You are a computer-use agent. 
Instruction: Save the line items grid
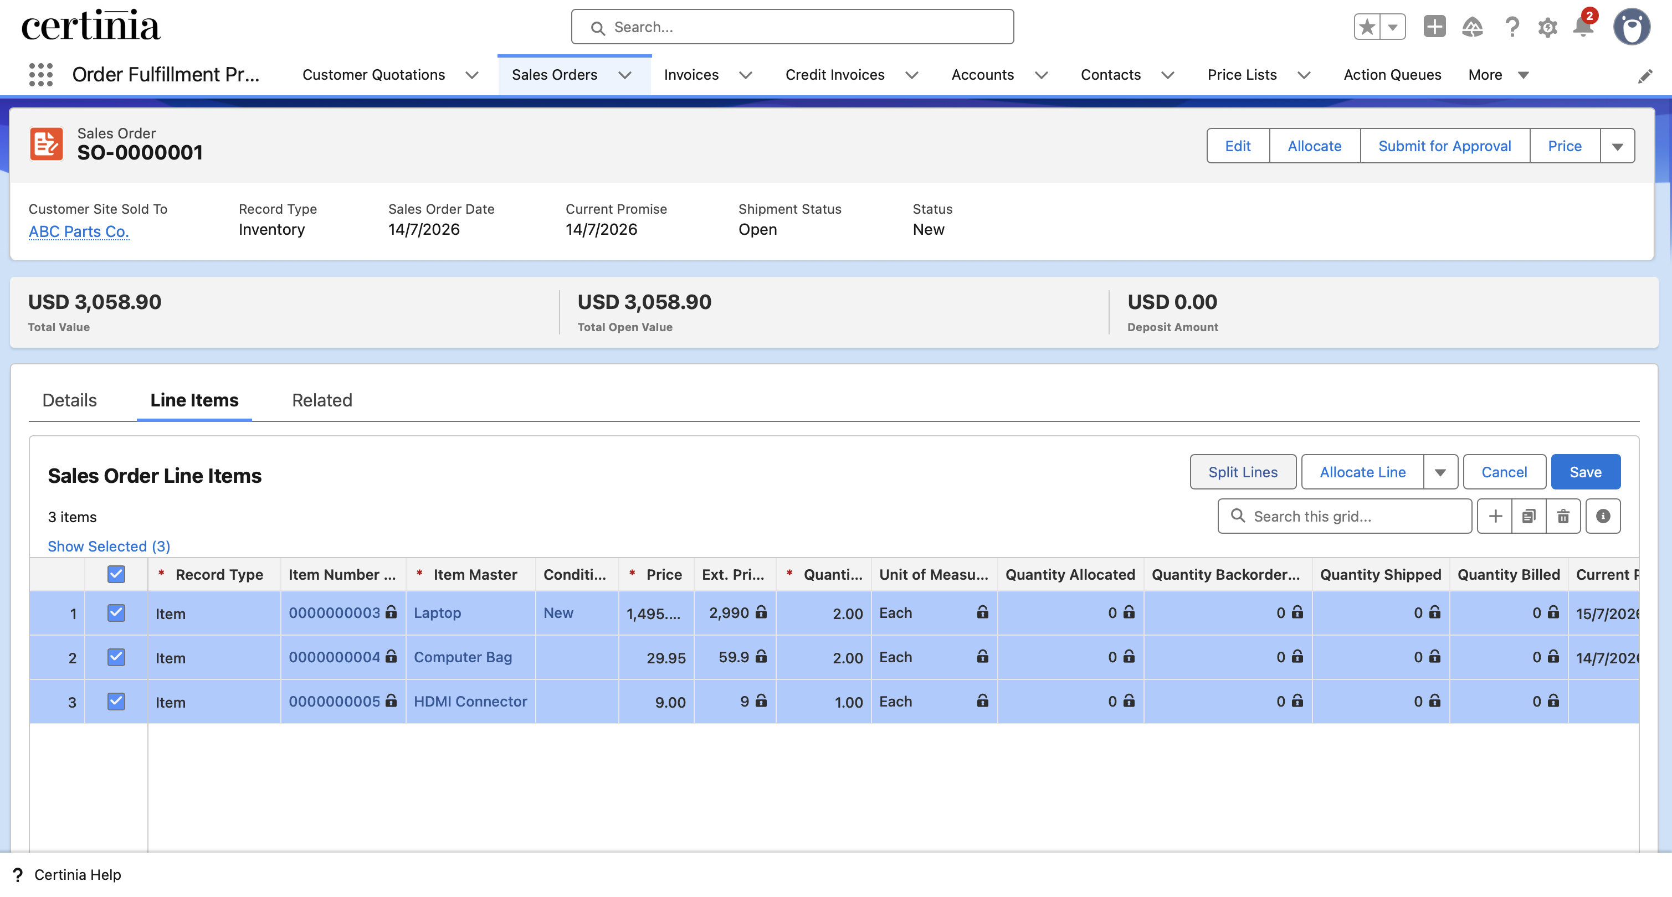[x=1585, y=472]
